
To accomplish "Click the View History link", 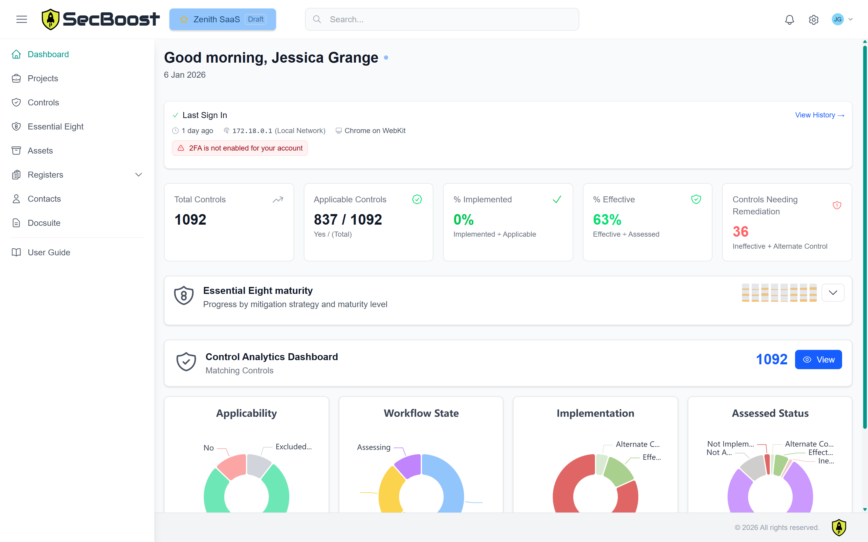I will (819, 115).
